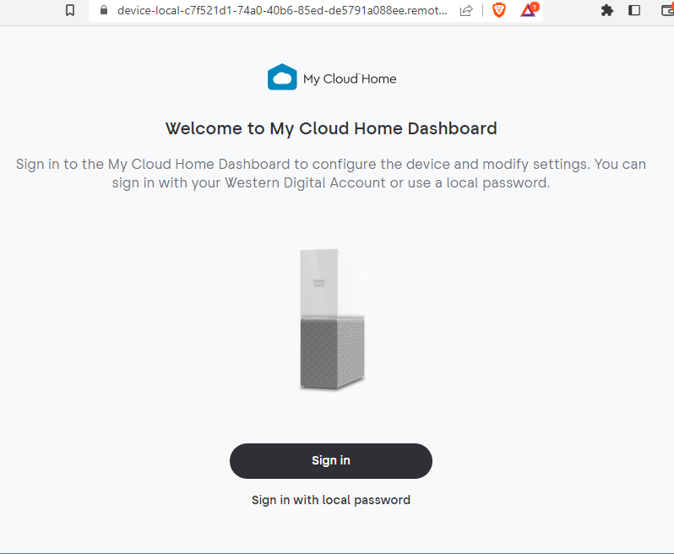Click the blue cloud house logo icon
Viewport: 674px width, 554px height.
click(x=282, y=78)
